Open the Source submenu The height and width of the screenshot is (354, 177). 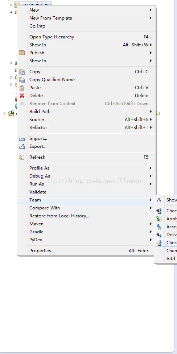tap(86, 120)
